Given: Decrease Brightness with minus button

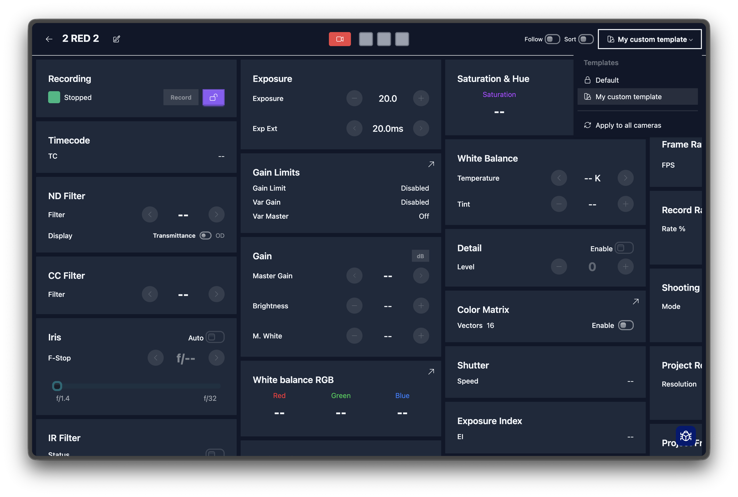Looking at the screenshot, I should [354, 306].
